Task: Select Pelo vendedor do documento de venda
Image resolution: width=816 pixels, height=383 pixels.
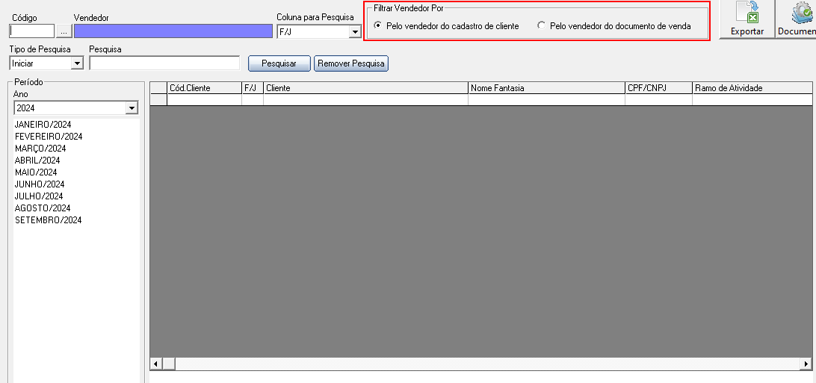Action: tap(614, 26)
